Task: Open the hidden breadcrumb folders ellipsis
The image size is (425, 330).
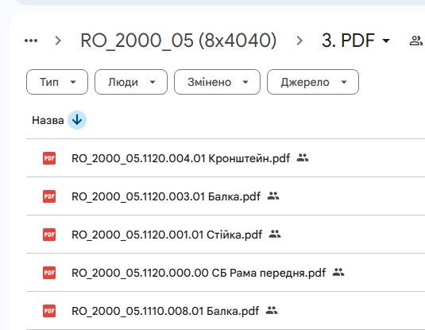Action: (31, 41)
